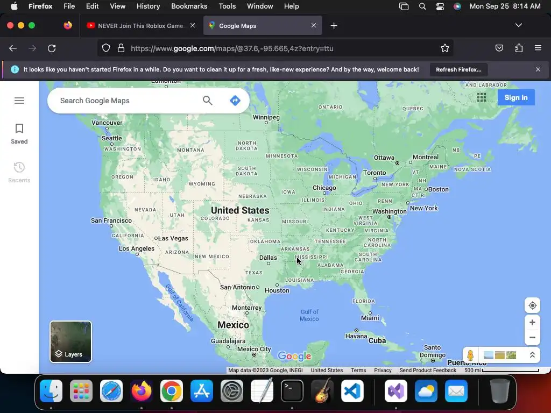This screenshot has width=551, height=413.
Task: Click the Sign in button
Action: click(x=516, y=98)
